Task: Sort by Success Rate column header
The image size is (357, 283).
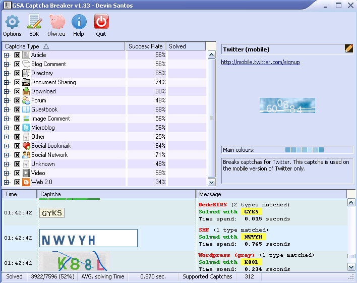Action: coord(146,46)
